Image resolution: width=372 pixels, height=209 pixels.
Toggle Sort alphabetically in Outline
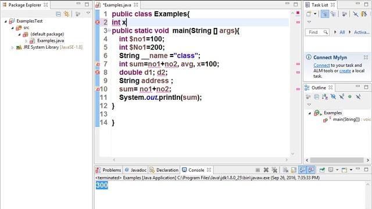tap(325, 97)
